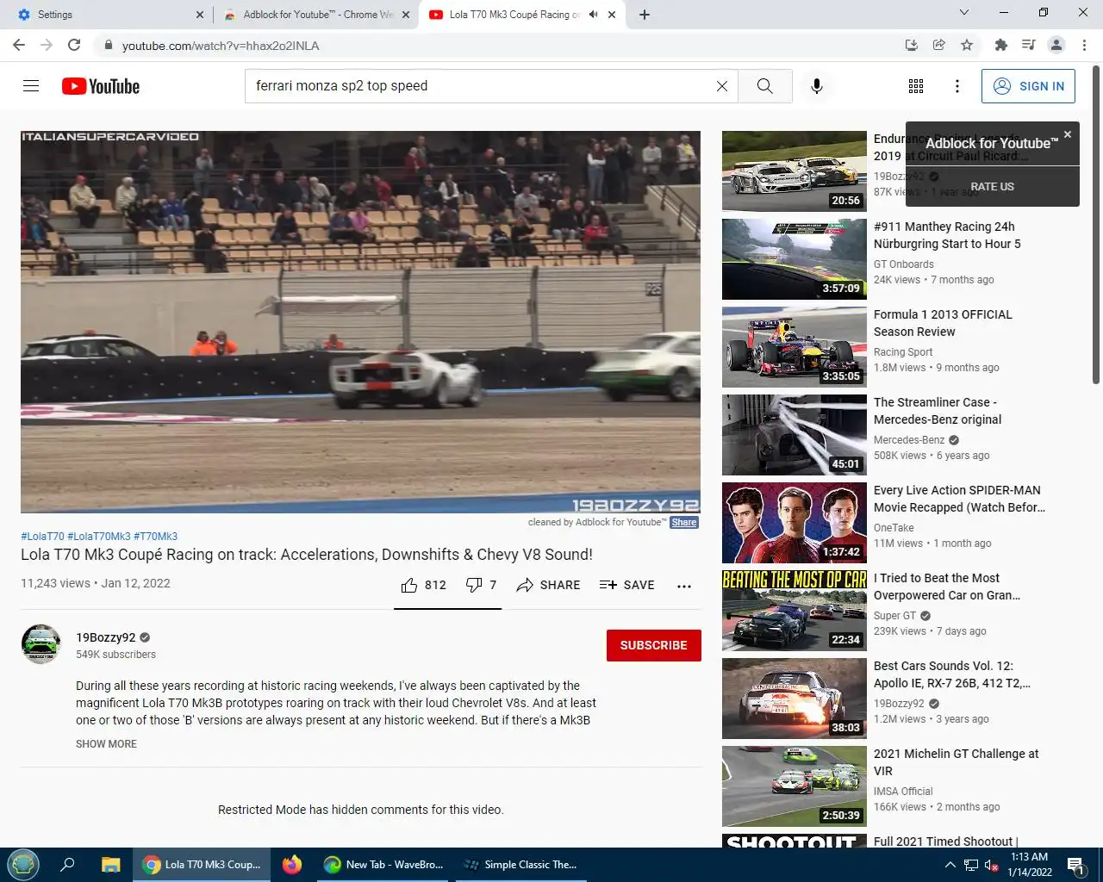
Task: Open 2021 Michelin GT Challenge thumbnail
Action: point(795,786)
